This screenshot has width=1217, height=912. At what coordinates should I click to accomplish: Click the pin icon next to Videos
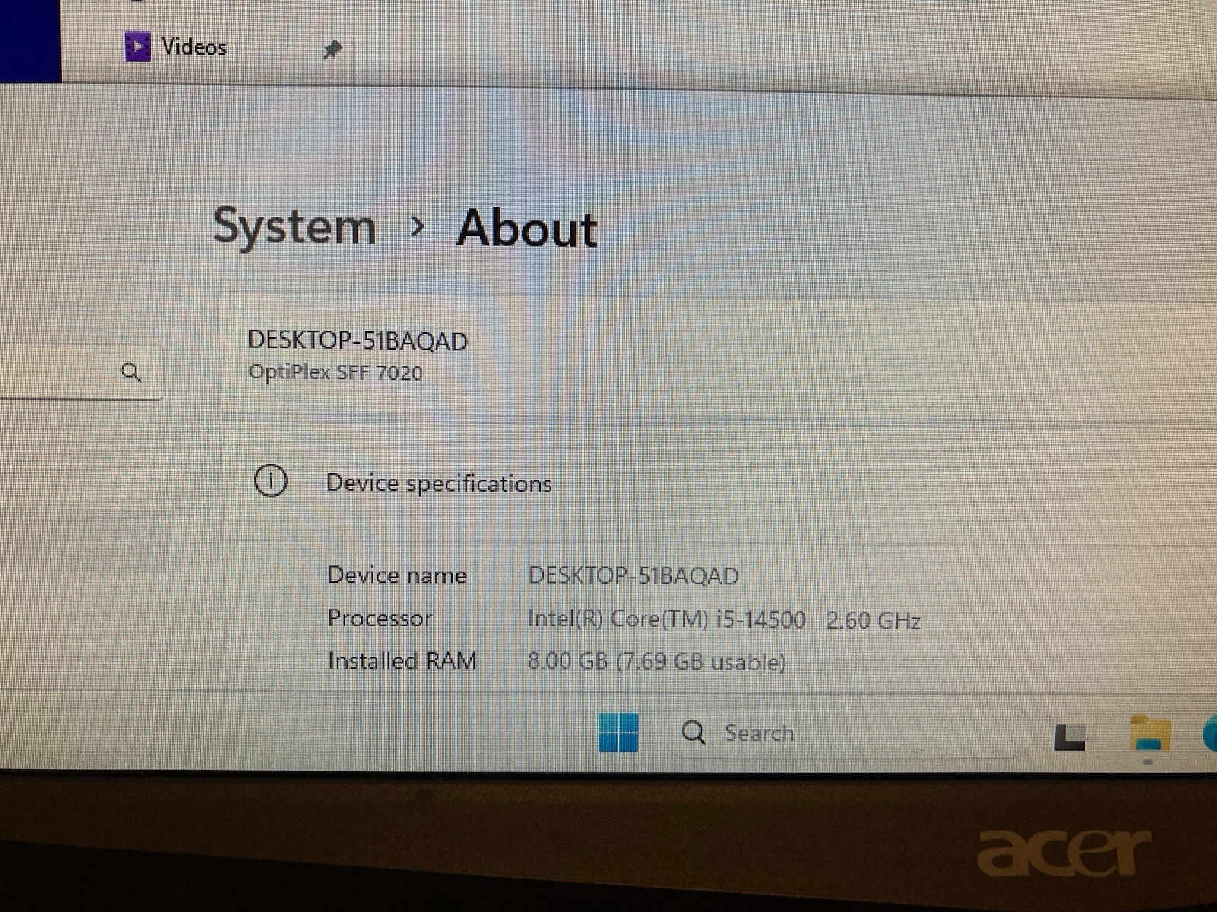click(x=332, y=50)
